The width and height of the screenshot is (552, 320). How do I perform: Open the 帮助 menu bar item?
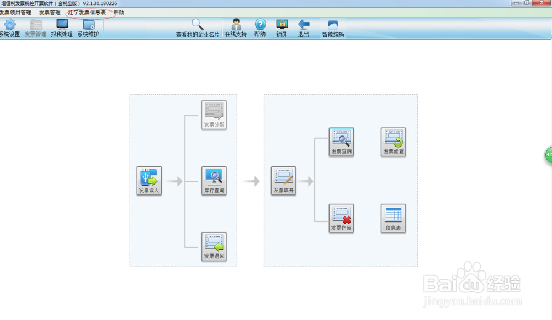(x=119, y=12)
